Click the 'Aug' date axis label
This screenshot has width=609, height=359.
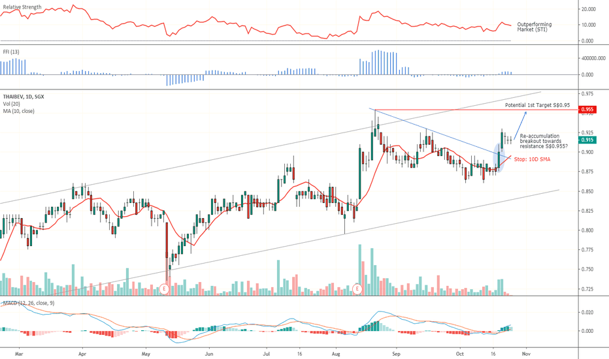click(336, 354)
